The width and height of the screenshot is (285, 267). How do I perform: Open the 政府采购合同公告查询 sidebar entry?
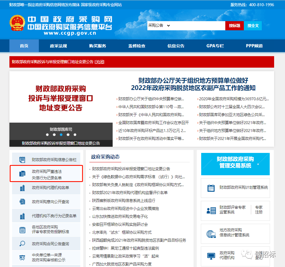click(46, 244)
